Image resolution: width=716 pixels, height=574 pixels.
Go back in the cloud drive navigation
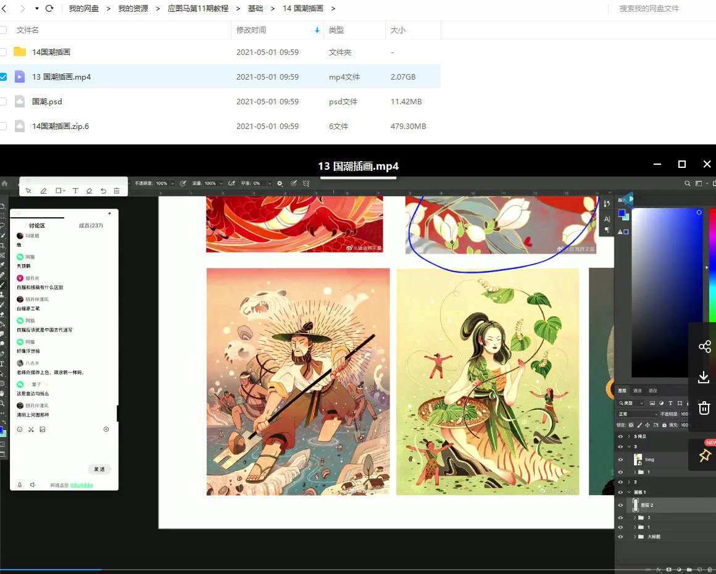coord(4,8)
